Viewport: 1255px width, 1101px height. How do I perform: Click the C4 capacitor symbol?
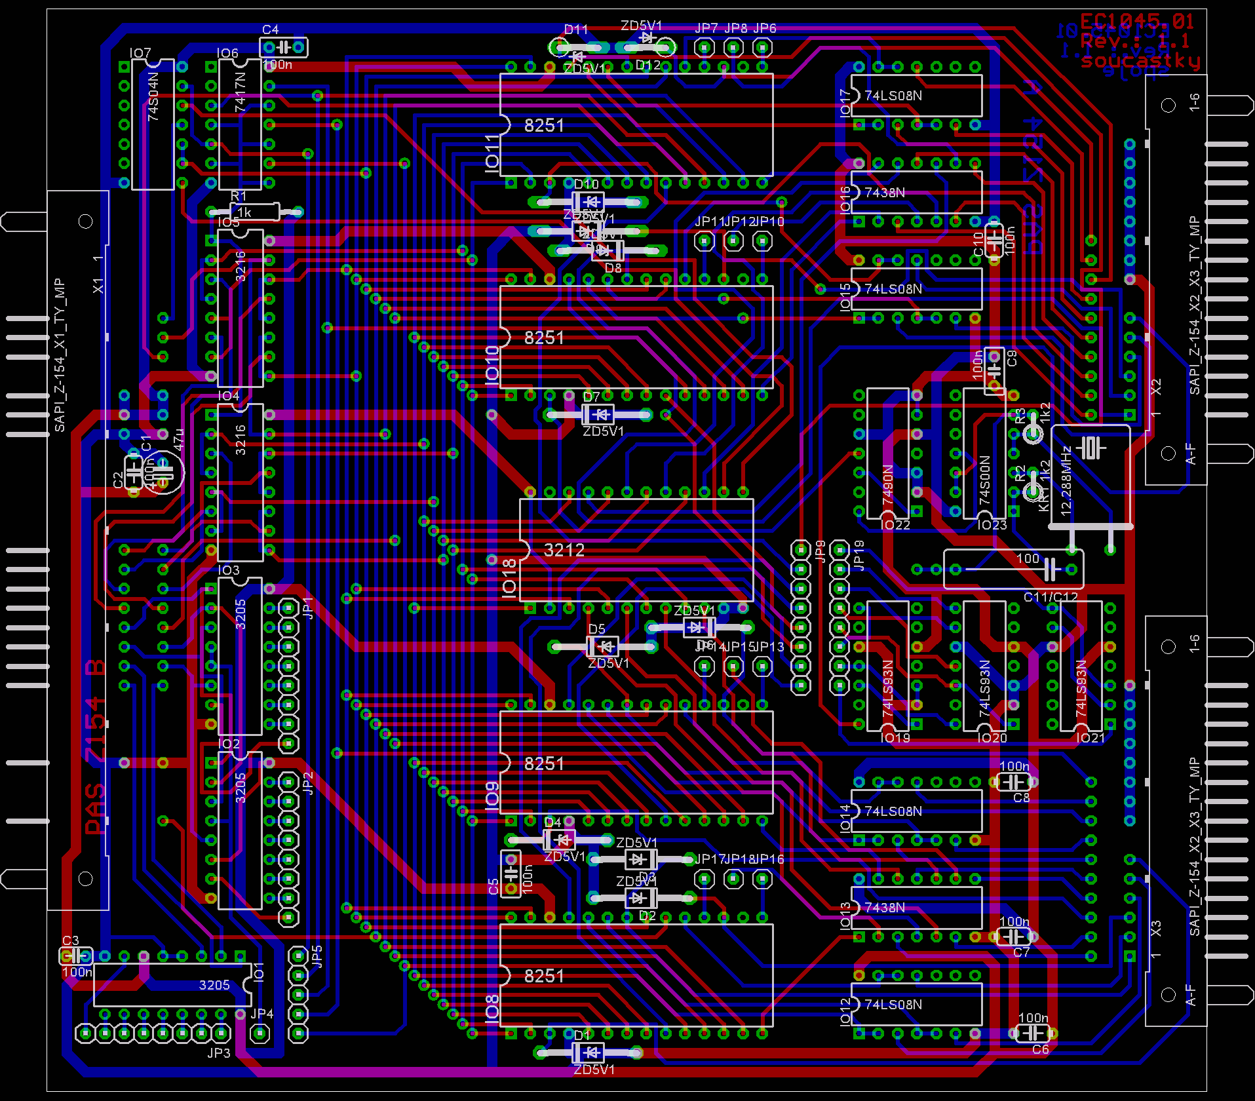(x=283, y=47)
